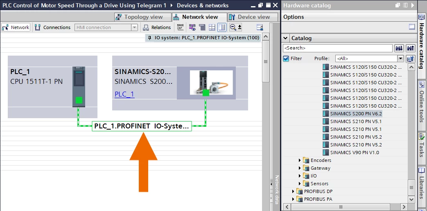Screen dimensions: 427x211
Task: Select SINAMICS V90 PN V1.0 entry
Action: pyautogui.click(x=354, y=153)
